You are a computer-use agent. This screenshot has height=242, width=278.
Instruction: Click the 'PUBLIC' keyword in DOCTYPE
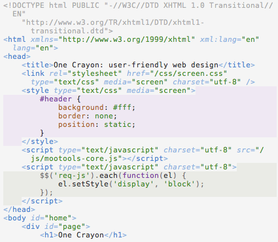coord(86,5)
